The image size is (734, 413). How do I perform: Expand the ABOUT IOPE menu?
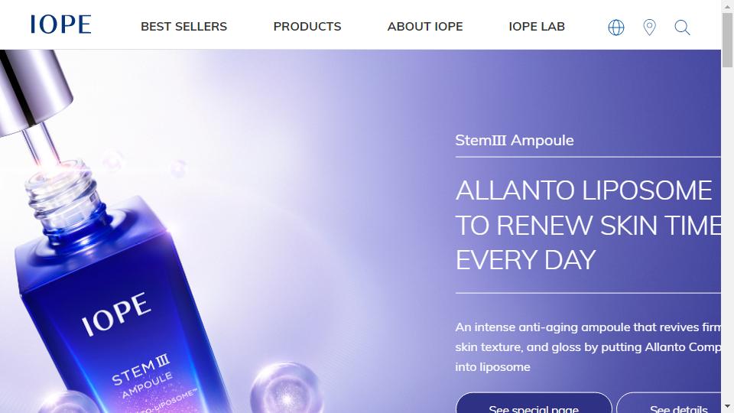425,27
